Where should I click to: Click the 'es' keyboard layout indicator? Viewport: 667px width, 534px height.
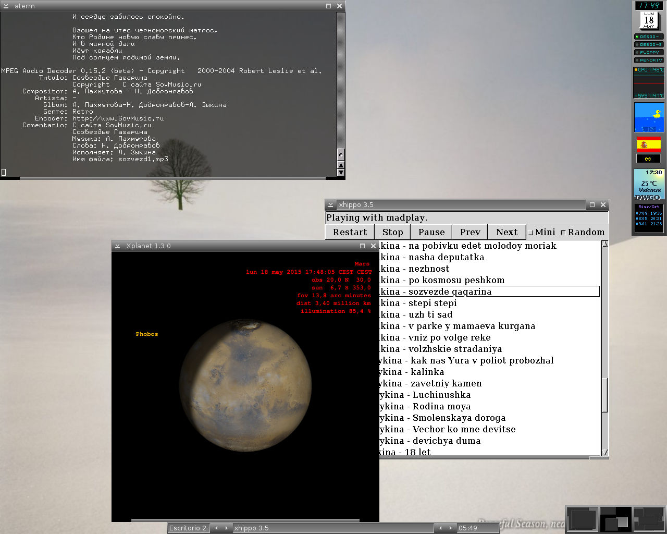coord(648,159)
